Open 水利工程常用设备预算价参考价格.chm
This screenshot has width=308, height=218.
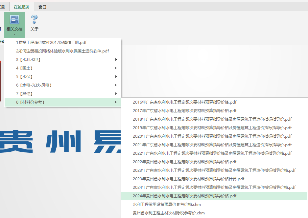tap(167, 204)
